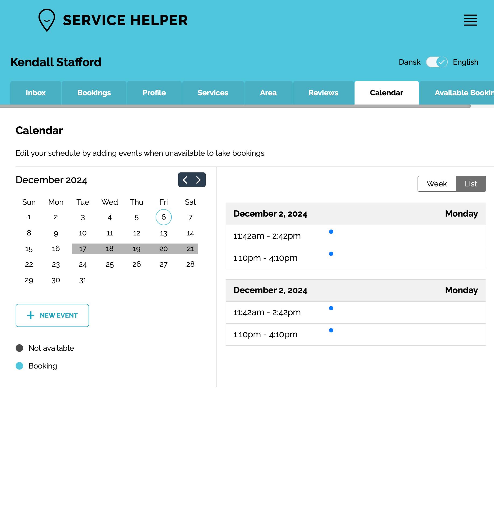Image resolution: width=494 pixels, height=528 pixels.
Task: Switch to the Services tab
Action: [x=213, y=93]
